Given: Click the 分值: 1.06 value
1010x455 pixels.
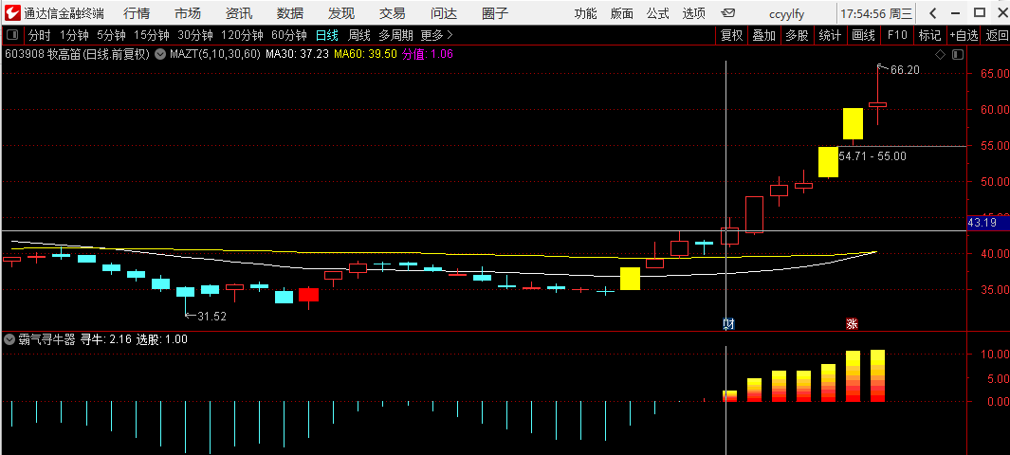Looking at the screenshot, I should pyautogui.click(x=428, y=55).
